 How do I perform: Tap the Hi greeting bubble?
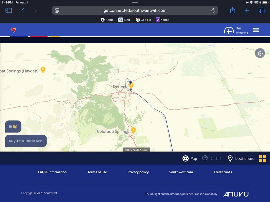click(x=13, y=127)
